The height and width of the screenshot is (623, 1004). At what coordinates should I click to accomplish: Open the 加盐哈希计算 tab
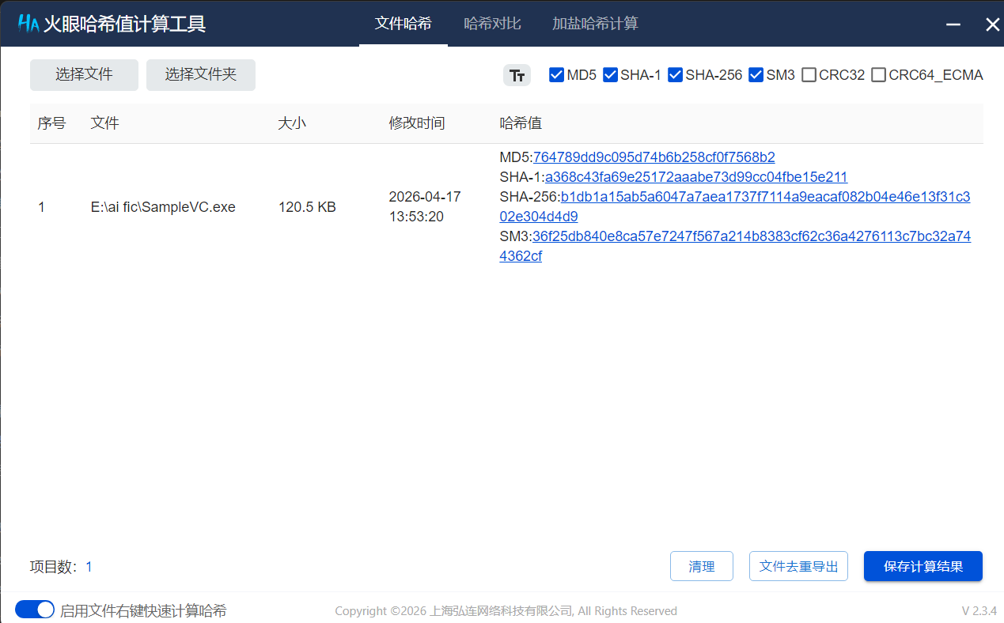coord(595,24)
